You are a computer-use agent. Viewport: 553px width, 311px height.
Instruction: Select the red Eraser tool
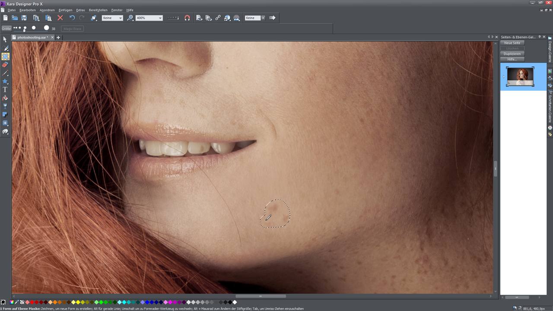pyautogui.click(x=5, y=65)
